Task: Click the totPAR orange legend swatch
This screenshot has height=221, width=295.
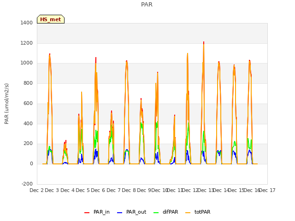Action: point(188,213)
